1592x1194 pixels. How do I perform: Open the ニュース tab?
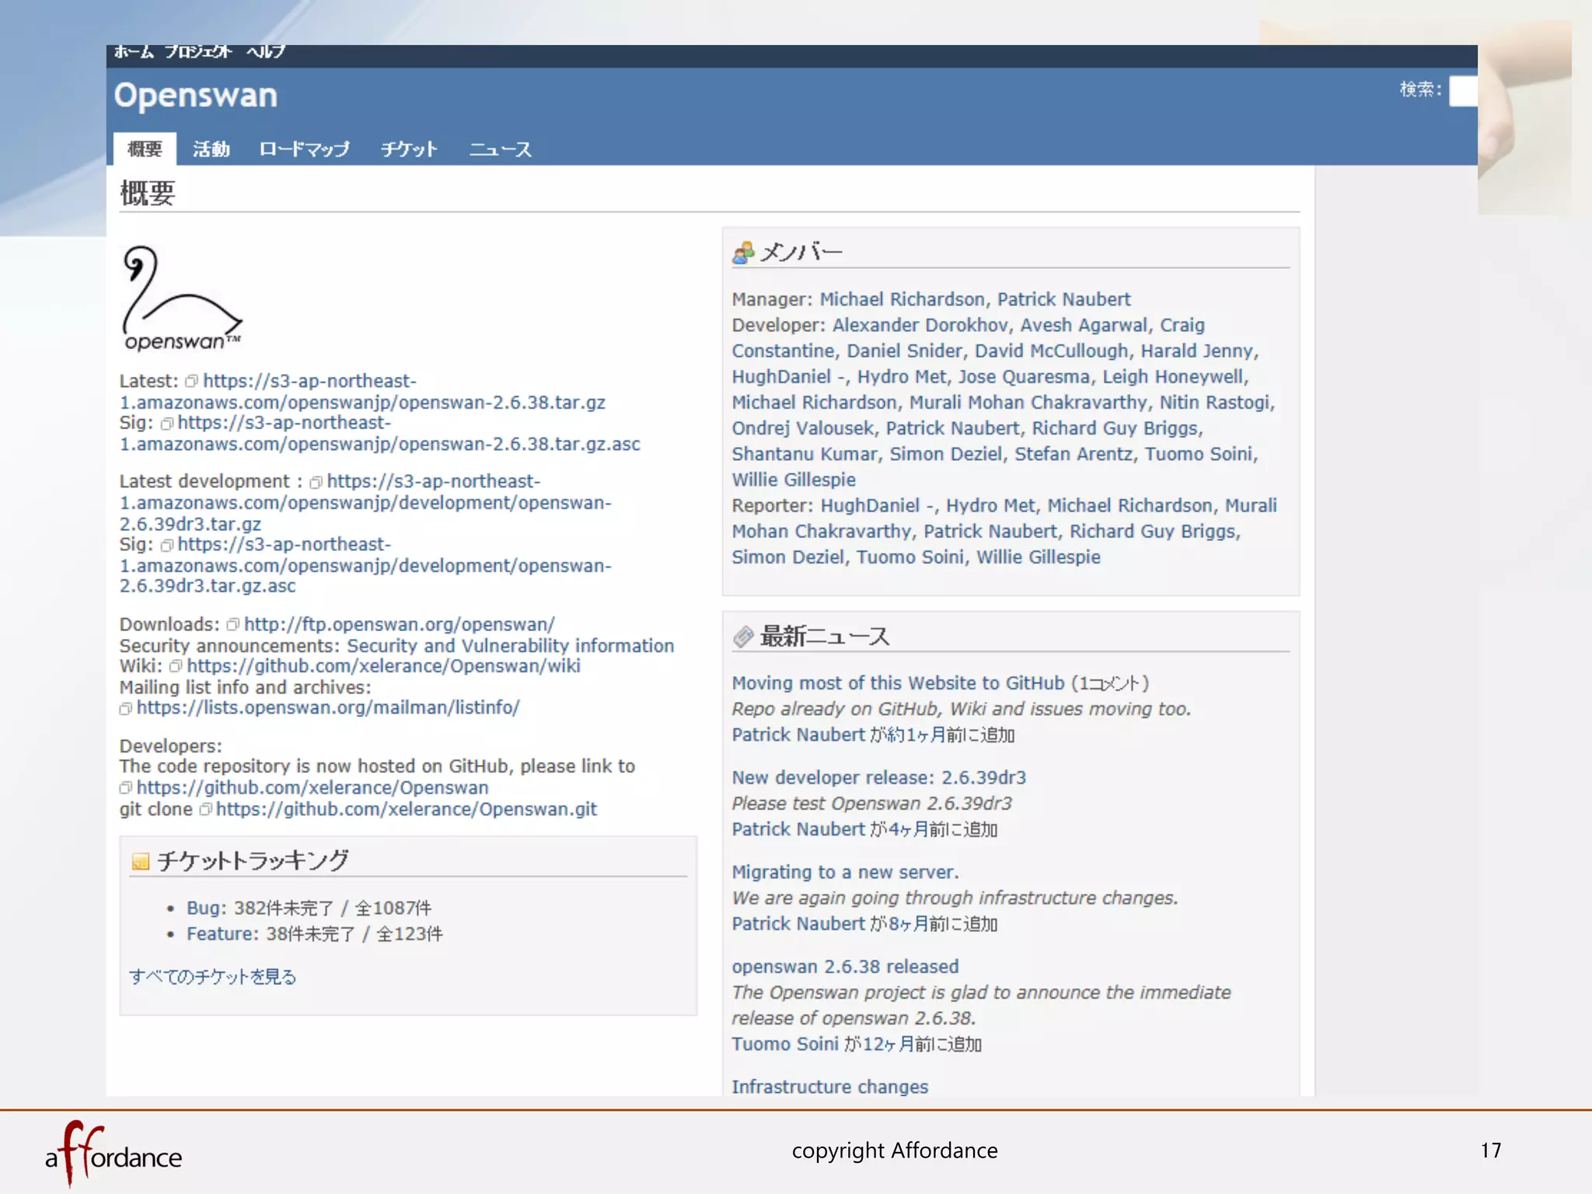pos(500,148)
